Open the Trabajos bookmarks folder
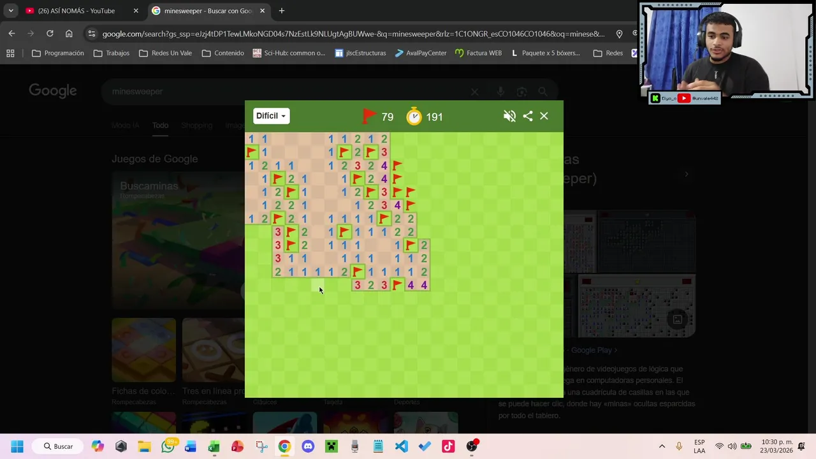Image resolution: width=816 pixels, height=459 pixels. (x=112, y=53)
